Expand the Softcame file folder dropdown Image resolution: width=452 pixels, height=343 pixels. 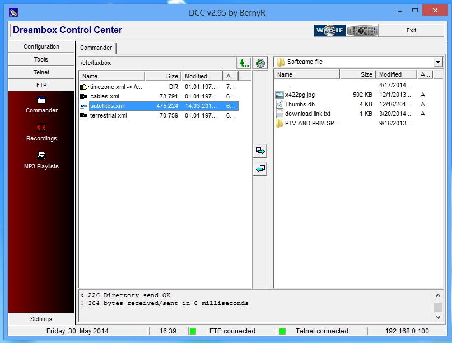[438, 62]
